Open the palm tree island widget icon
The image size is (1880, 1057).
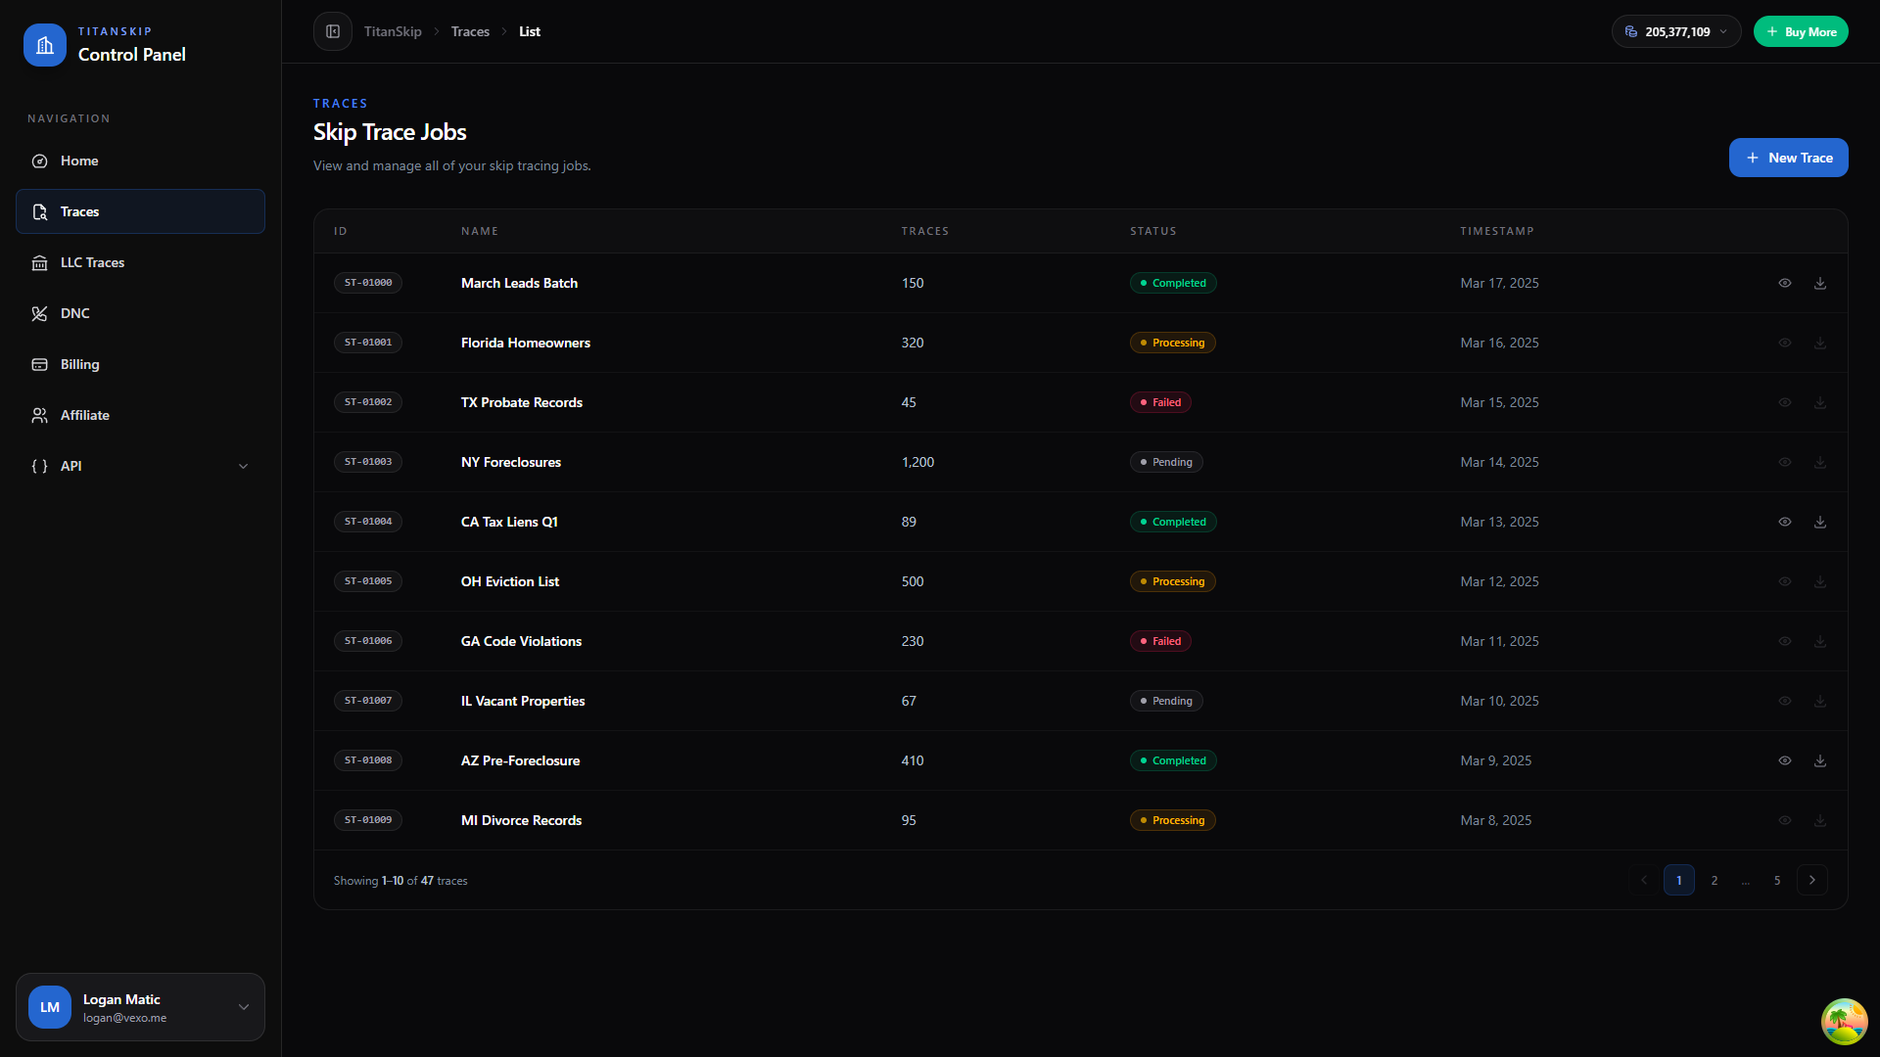coord(1844,1022)
